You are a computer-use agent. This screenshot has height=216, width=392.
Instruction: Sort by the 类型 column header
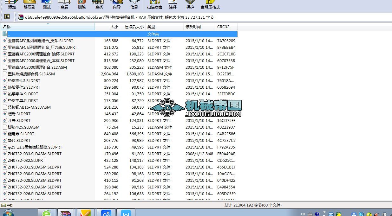point(164,27)
